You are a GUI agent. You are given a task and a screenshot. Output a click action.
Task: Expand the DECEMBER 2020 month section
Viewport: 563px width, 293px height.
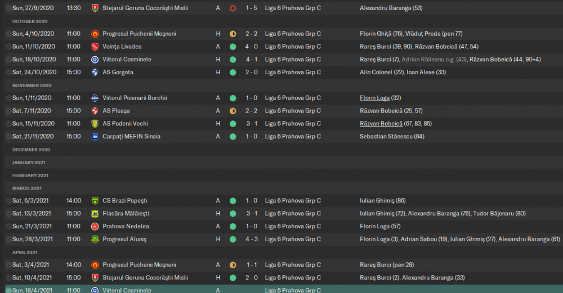(32, 150)
